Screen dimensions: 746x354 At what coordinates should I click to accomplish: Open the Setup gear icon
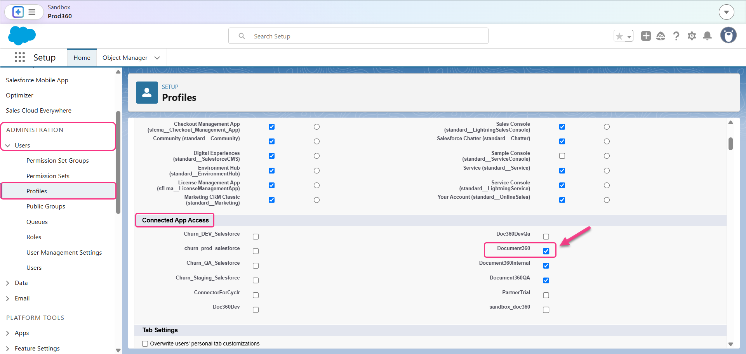click(x=692, y=36)
